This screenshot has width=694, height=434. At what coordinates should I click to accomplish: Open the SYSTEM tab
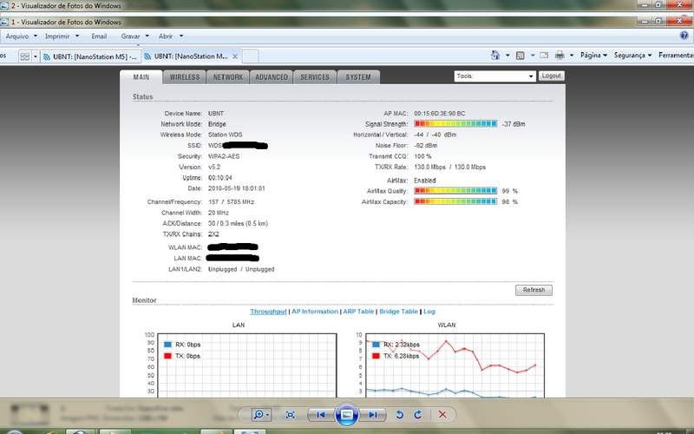[358, 77]
